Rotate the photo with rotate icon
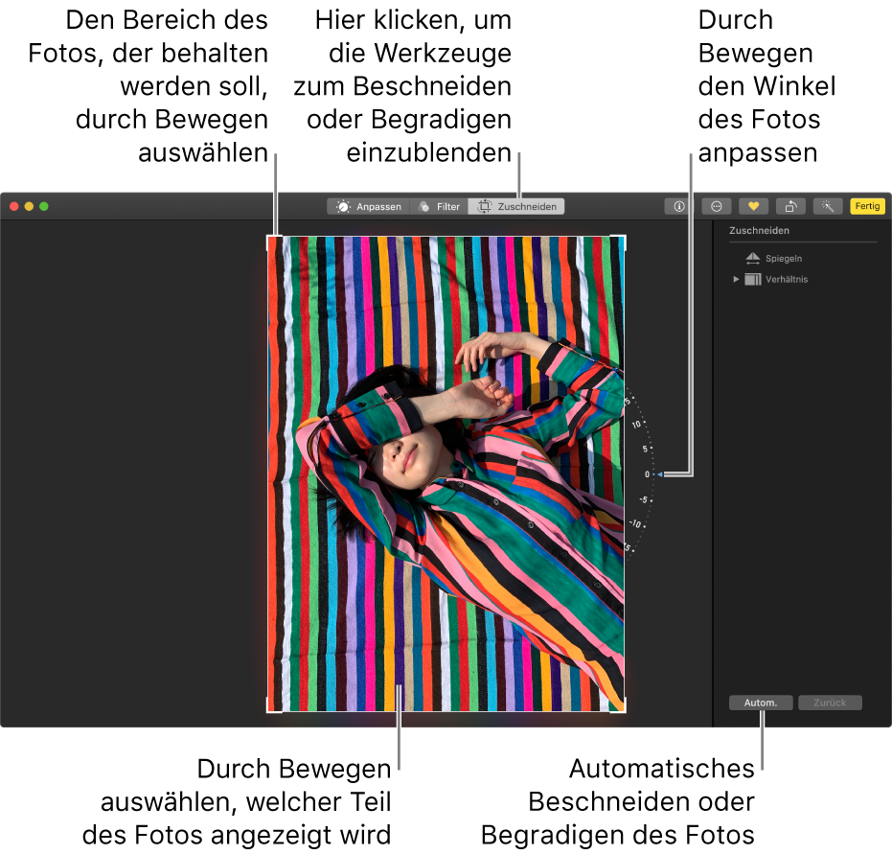This screenshot has width=892, height=854. (x=790, y=206)
